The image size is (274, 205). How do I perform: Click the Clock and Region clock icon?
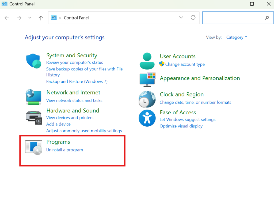tap(147, 99)
